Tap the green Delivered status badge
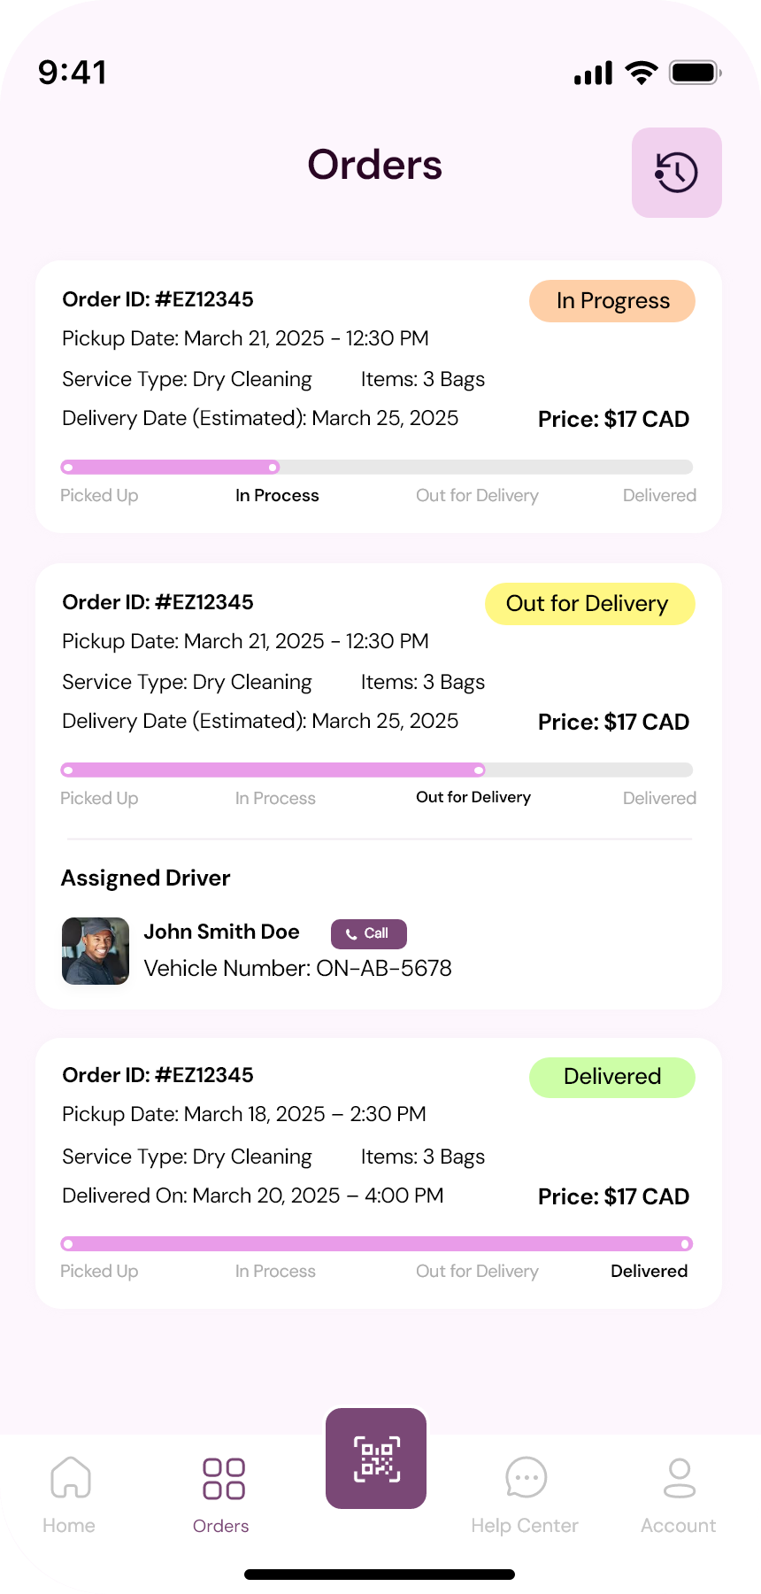The height and width of the screenshot is (1594, 761). click(612, 1077)
